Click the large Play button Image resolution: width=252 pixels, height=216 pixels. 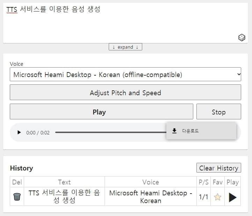(101, 112)
